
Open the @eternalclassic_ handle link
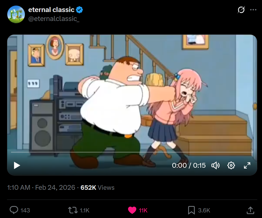[54, 19]
